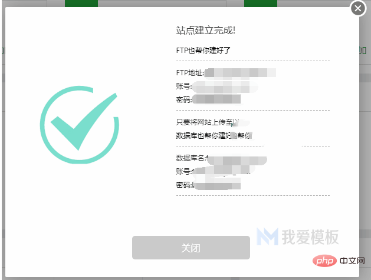This screenshot has width=371, height=280.
Task: Select the blurred FTP地址 value
Action: pos(240,73)
